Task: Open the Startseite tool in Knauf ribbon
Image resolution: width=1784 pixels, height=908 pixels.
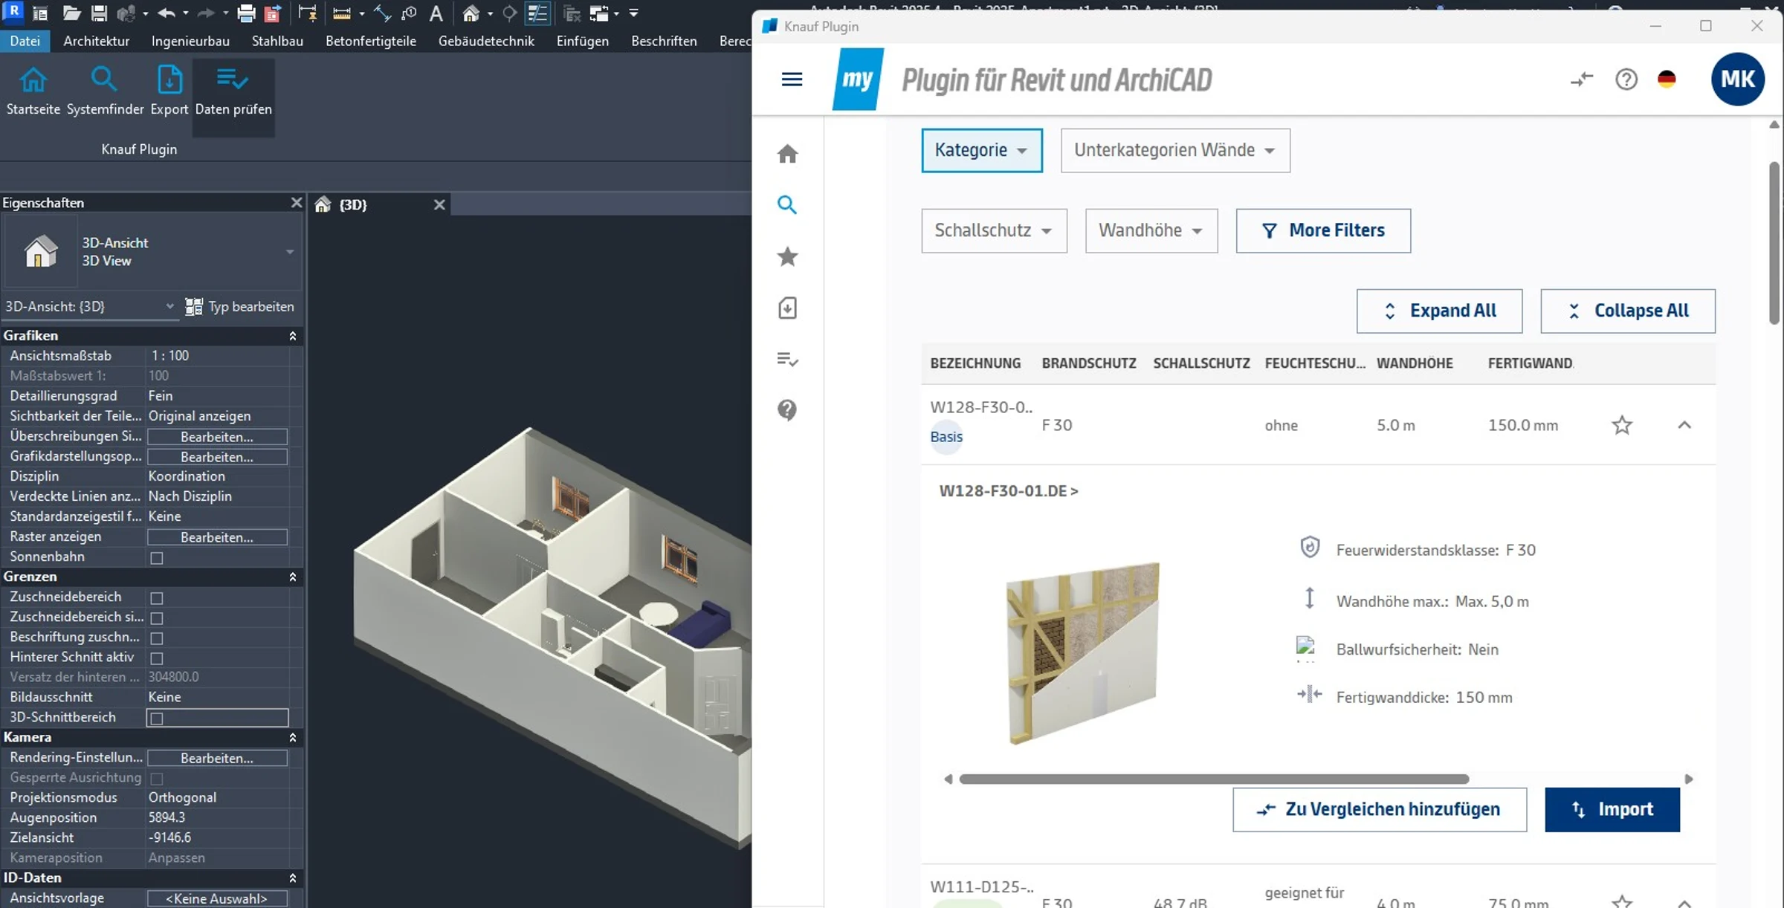Action: point(33,91)
